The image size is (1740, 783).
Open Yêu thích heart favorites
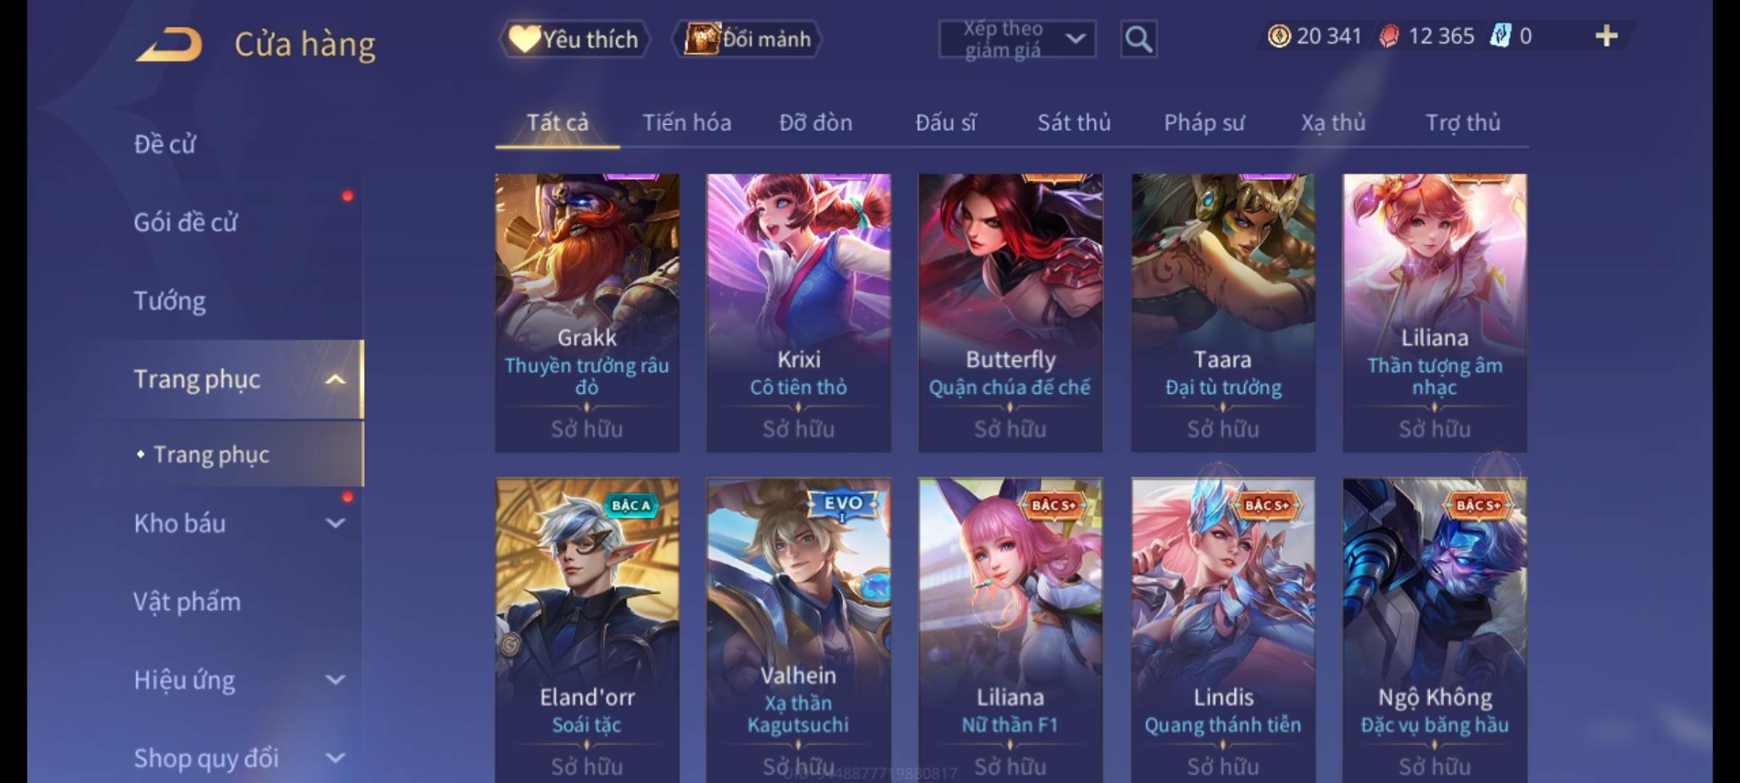[574, 39]
